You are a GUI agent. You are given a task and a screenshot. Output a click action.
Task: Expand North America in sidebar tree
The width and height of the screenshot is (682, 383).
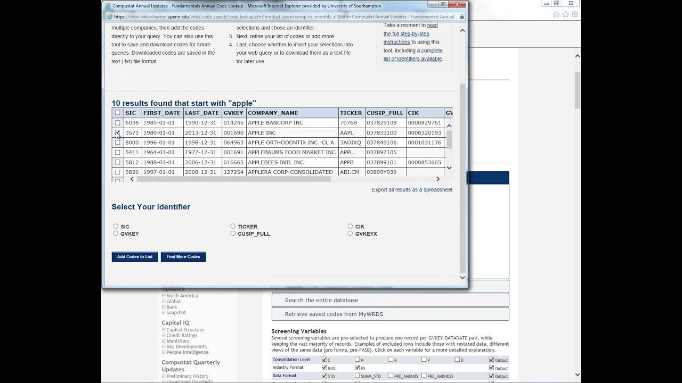[x=164, y=296]
